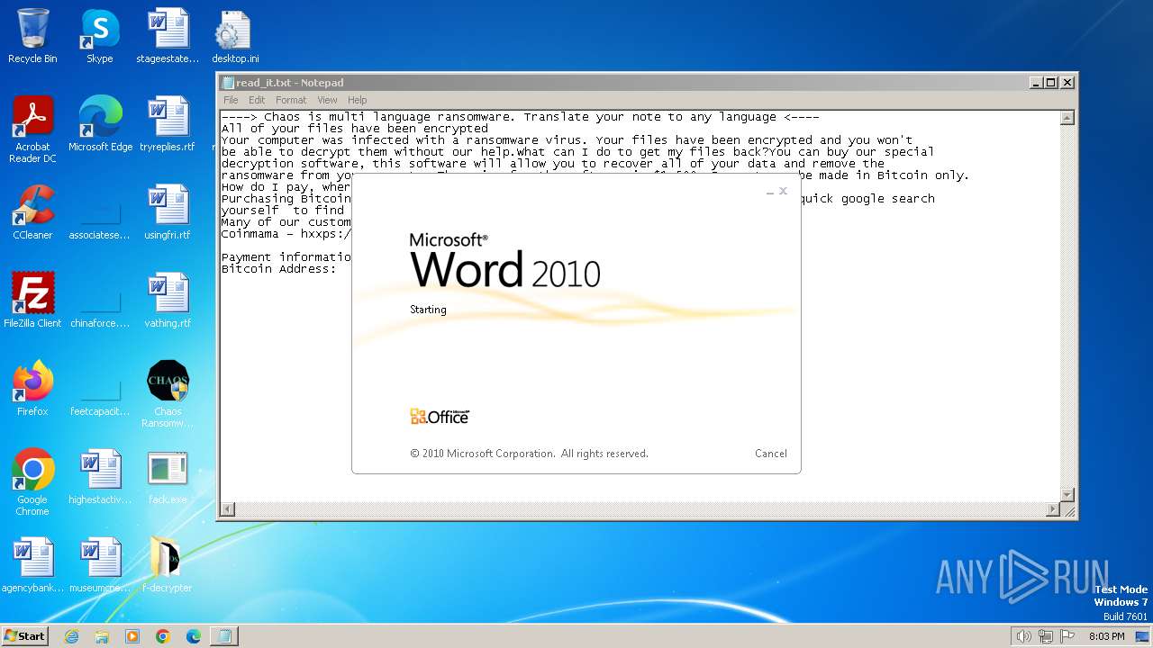Select the highestactiv document icon

(100, 477)
